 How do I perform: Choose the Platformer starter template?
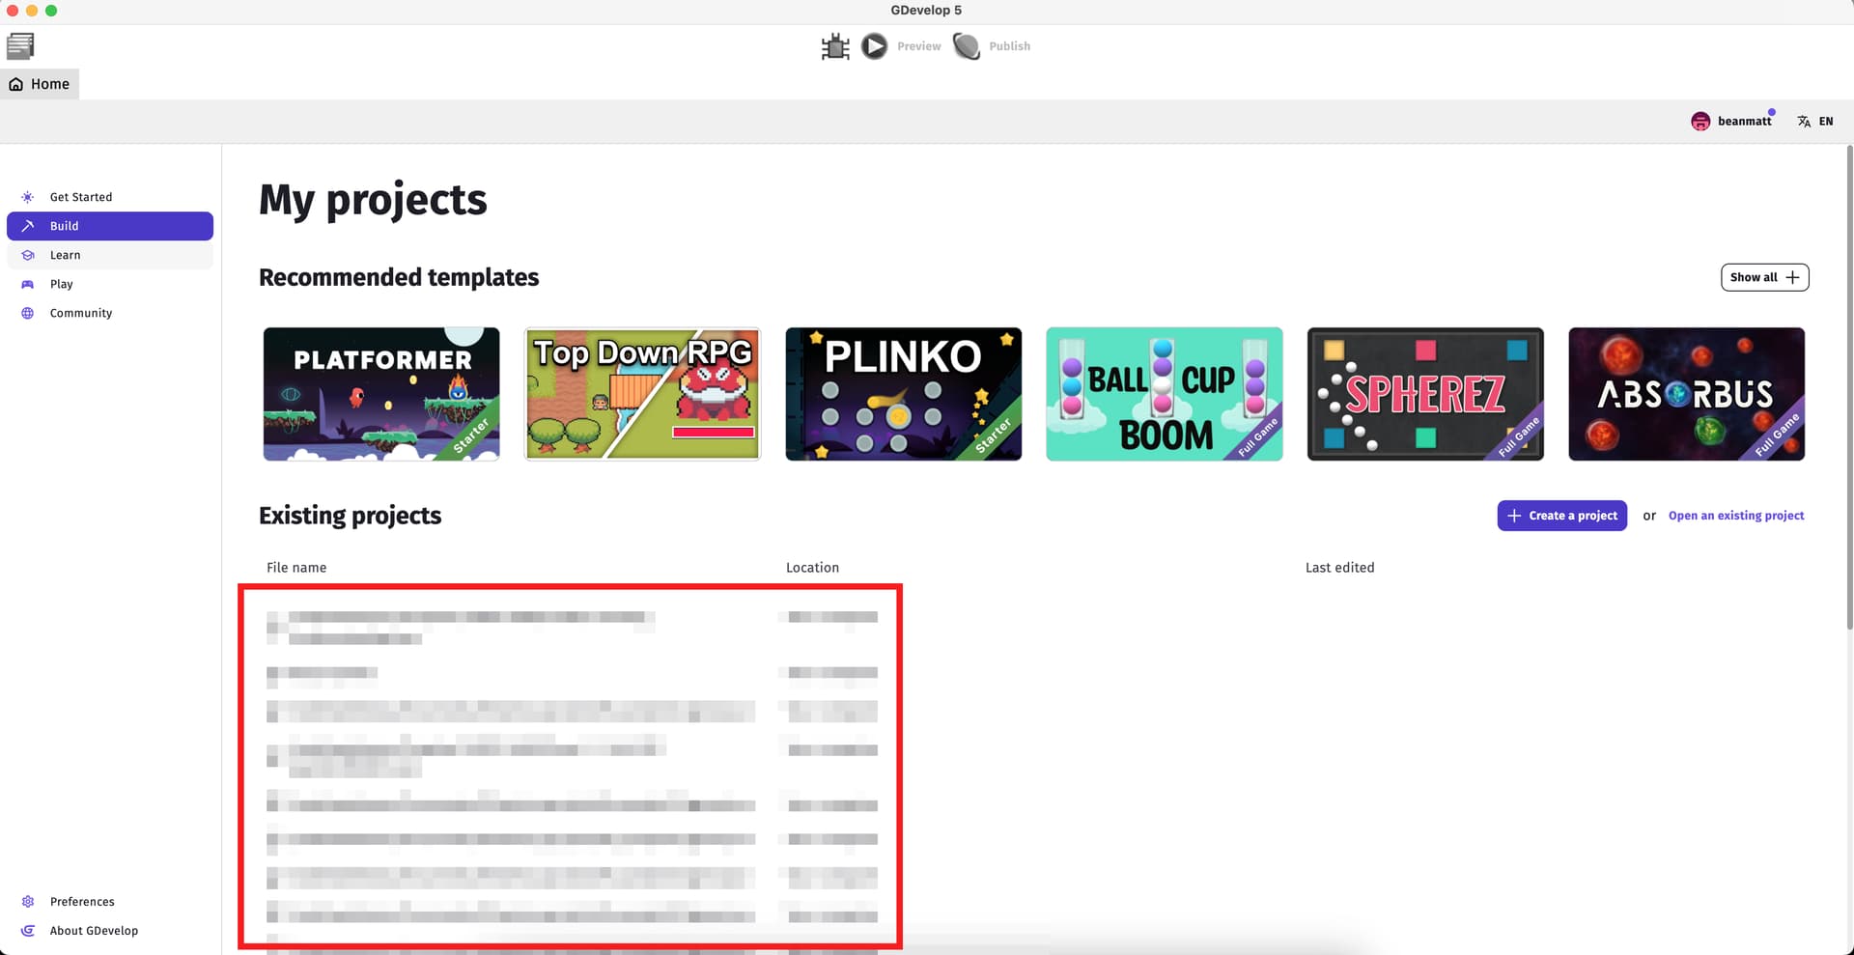click(x=381, y=394)
